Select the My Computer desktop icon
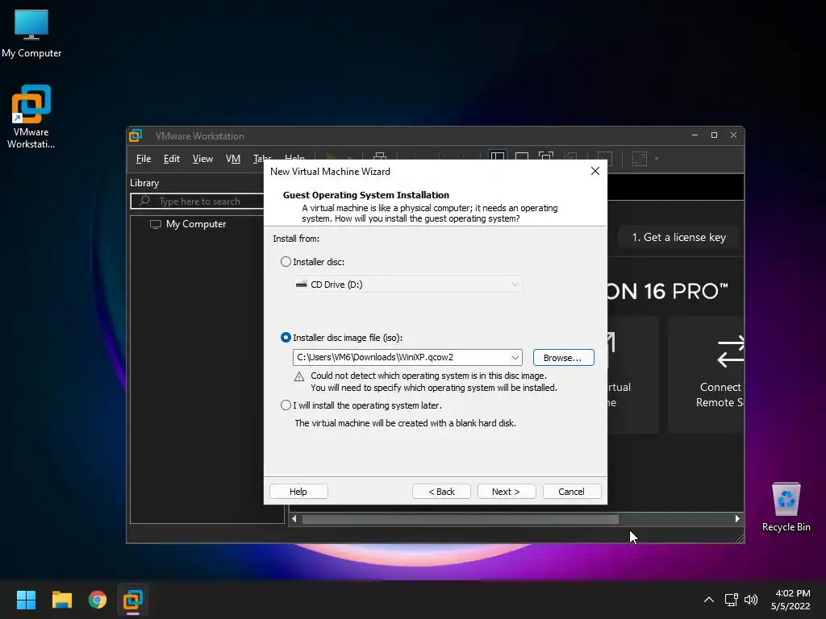 pyautogui.click(x=31, y=33)
